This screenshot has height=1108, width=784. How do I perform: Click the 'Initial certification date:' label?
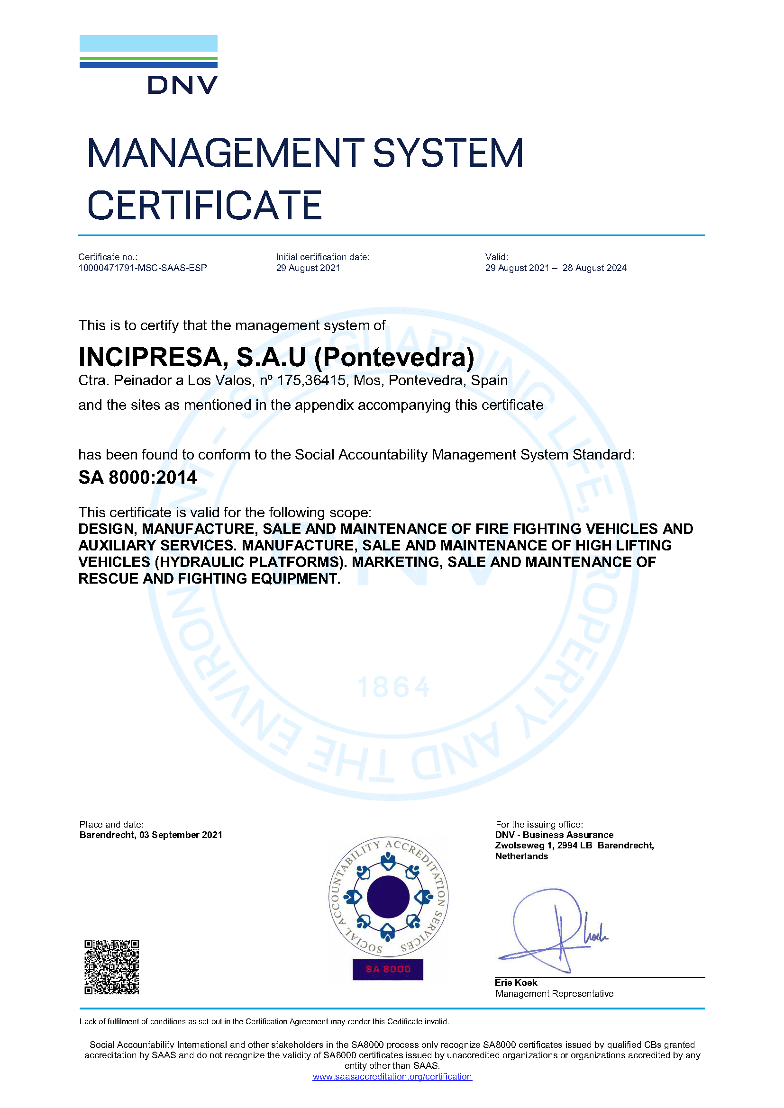(x=323, y=257)
